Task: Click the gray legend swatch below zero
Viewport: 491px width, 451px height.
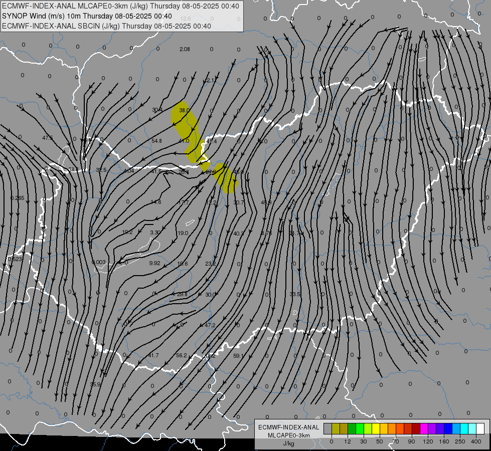Action: pos(328,428)
